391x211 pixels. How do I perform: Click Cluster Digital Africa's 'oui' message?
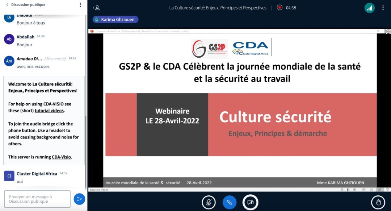click(20, 182)
